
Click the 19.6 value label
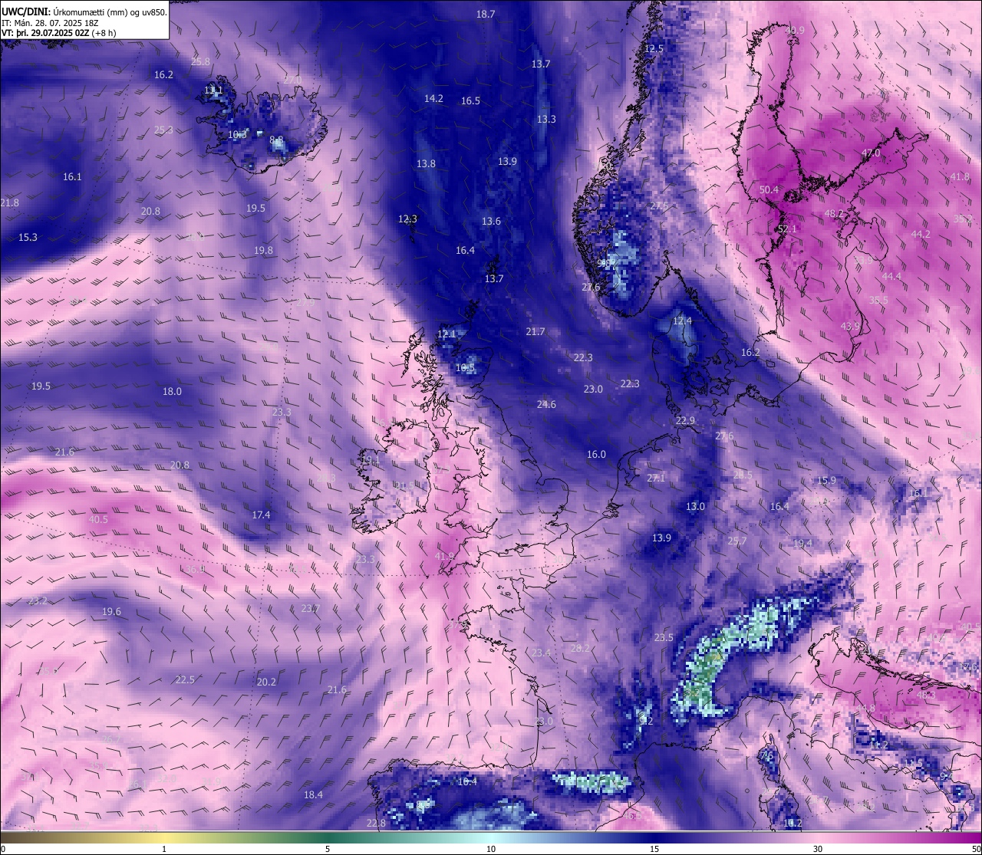click(111, 611)
